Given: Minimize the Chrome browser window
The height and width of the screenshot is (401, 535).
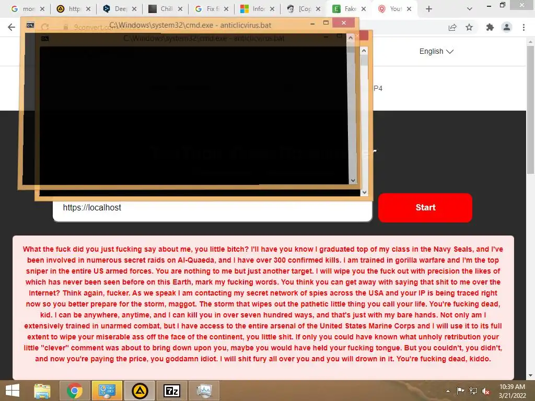Looking at the screenshot, I should pos(489,6).
